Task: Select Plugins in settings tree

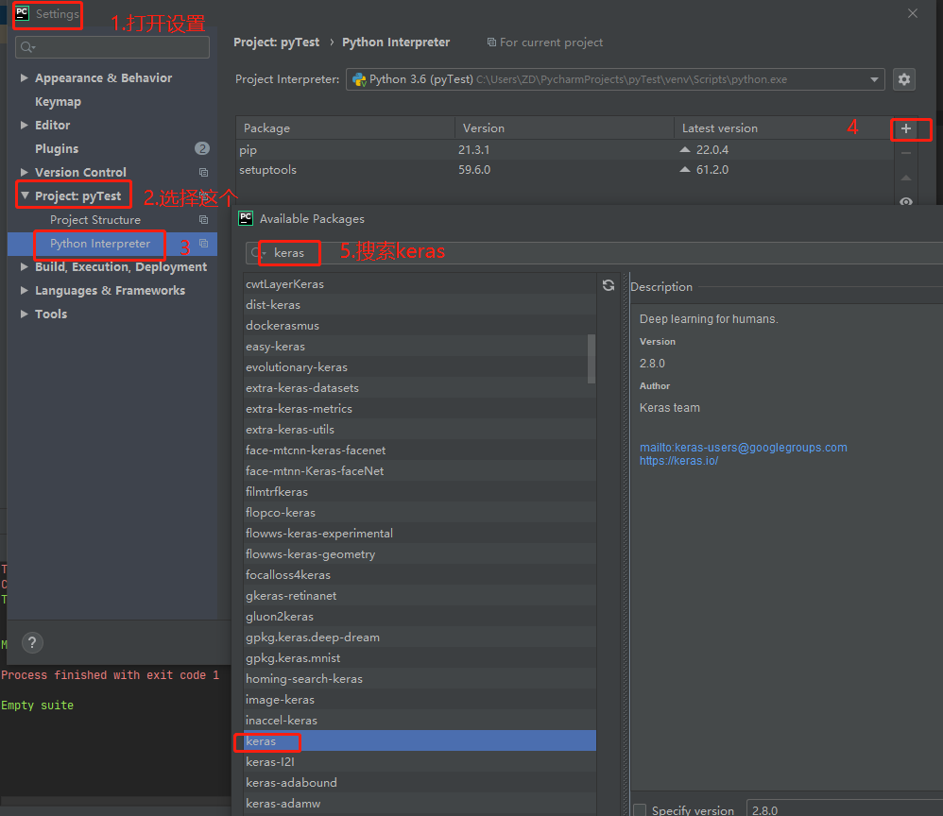Action: (x=57, y=148)
